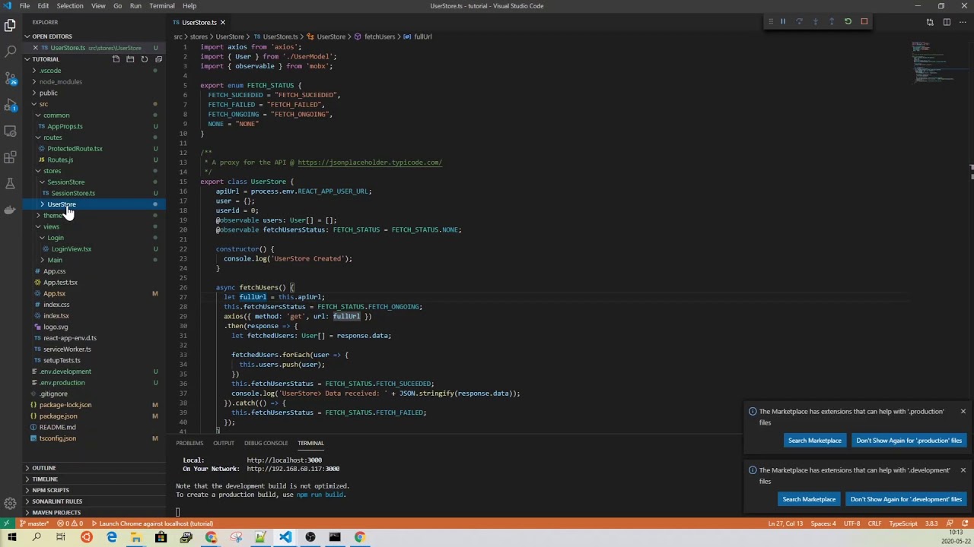This screenshot has height=547, width=974.
Task: Dismiss the '.production' Marketplace notification
Action: (963, 412)
